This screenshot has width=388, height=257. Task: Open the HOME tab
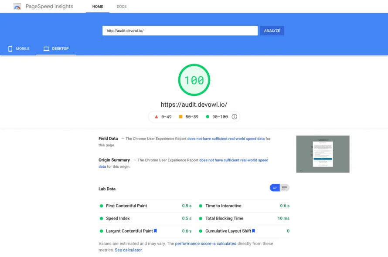[97, 7]
